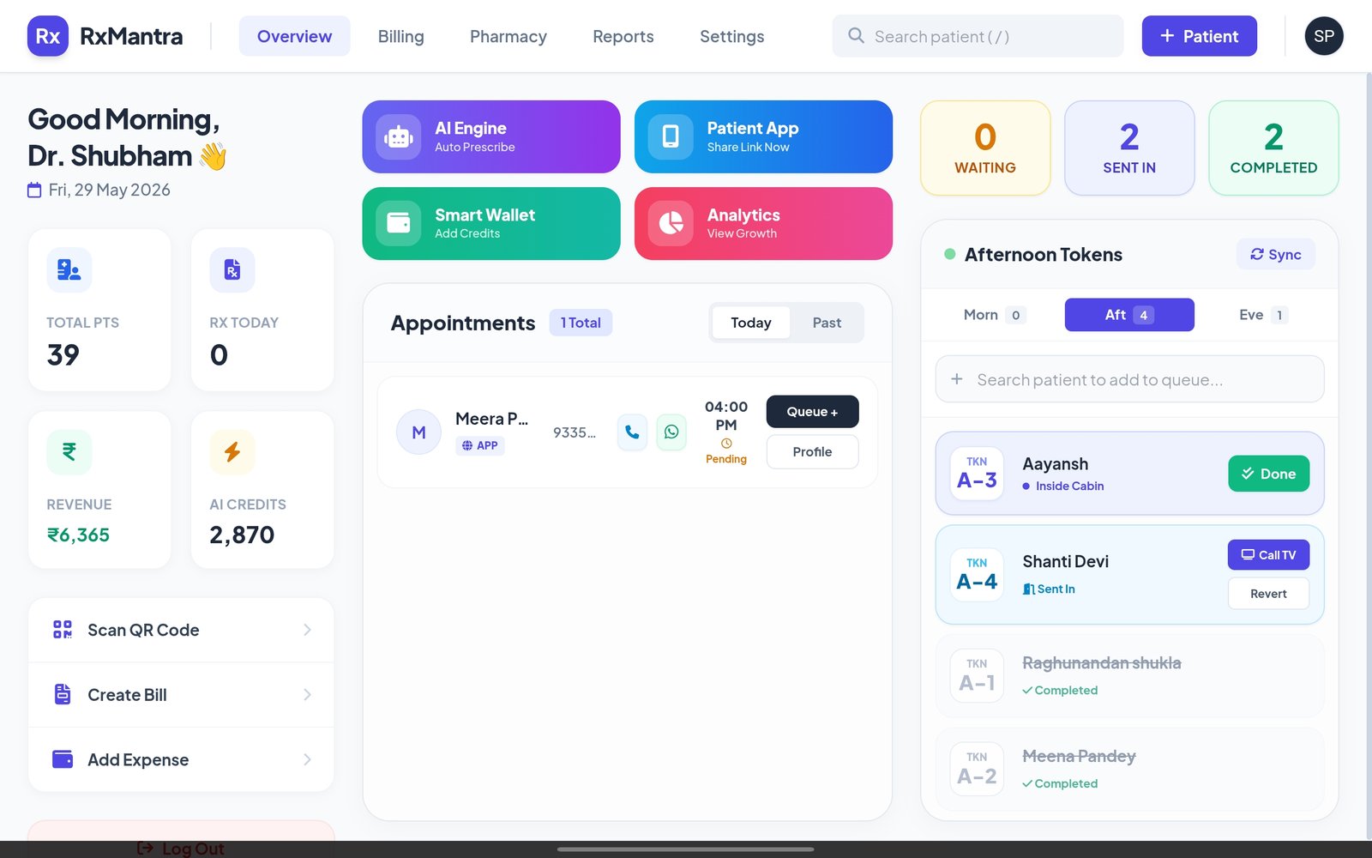The image size is (1372, 858).
Task: Click Meera's M avatar circle
Action: 418,432
